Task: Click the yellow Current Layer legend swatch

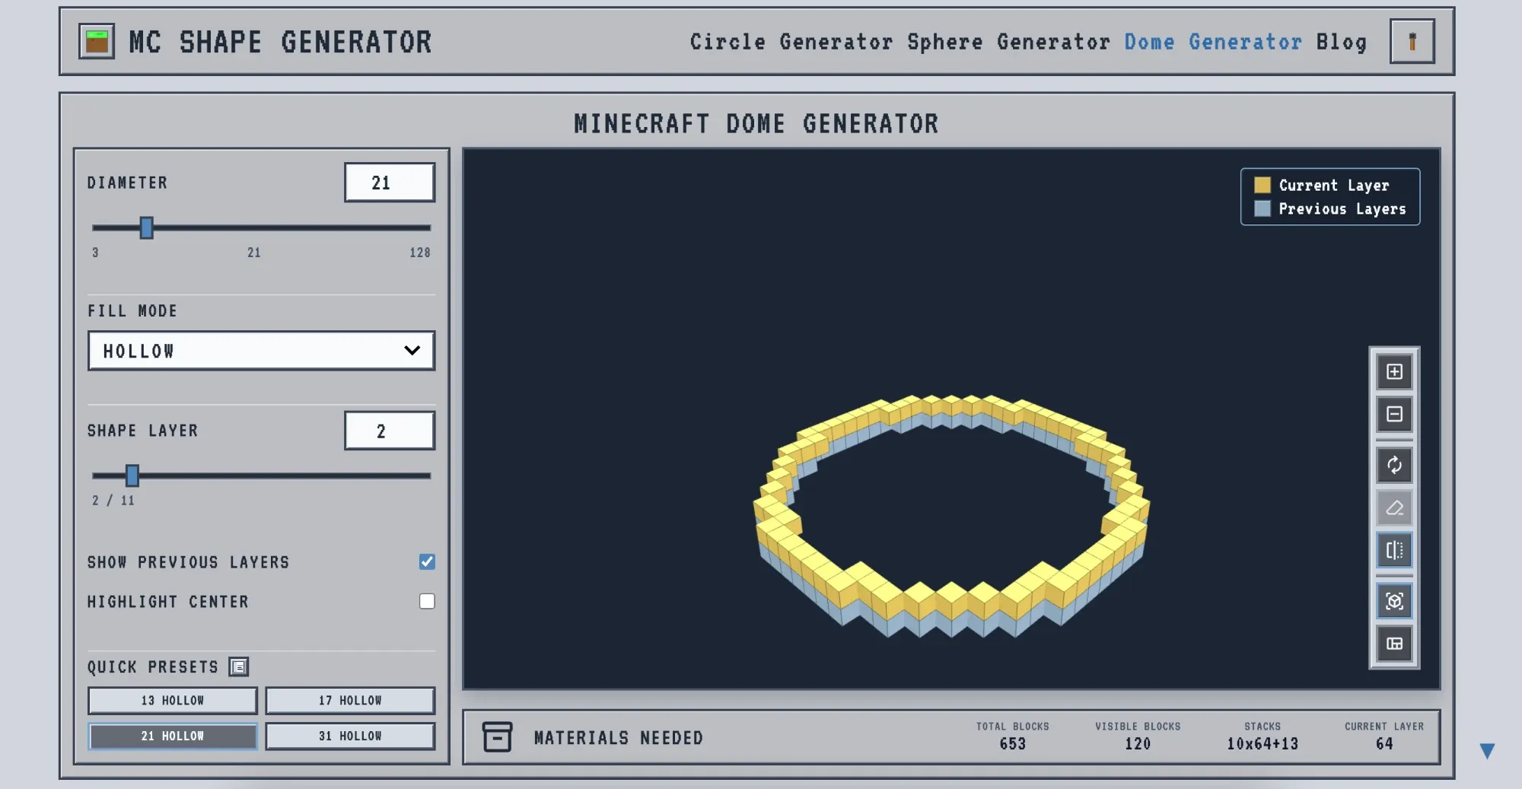Action: tap(1262, 185)
